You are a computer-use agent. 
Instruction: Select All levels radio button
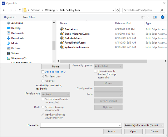43,81
